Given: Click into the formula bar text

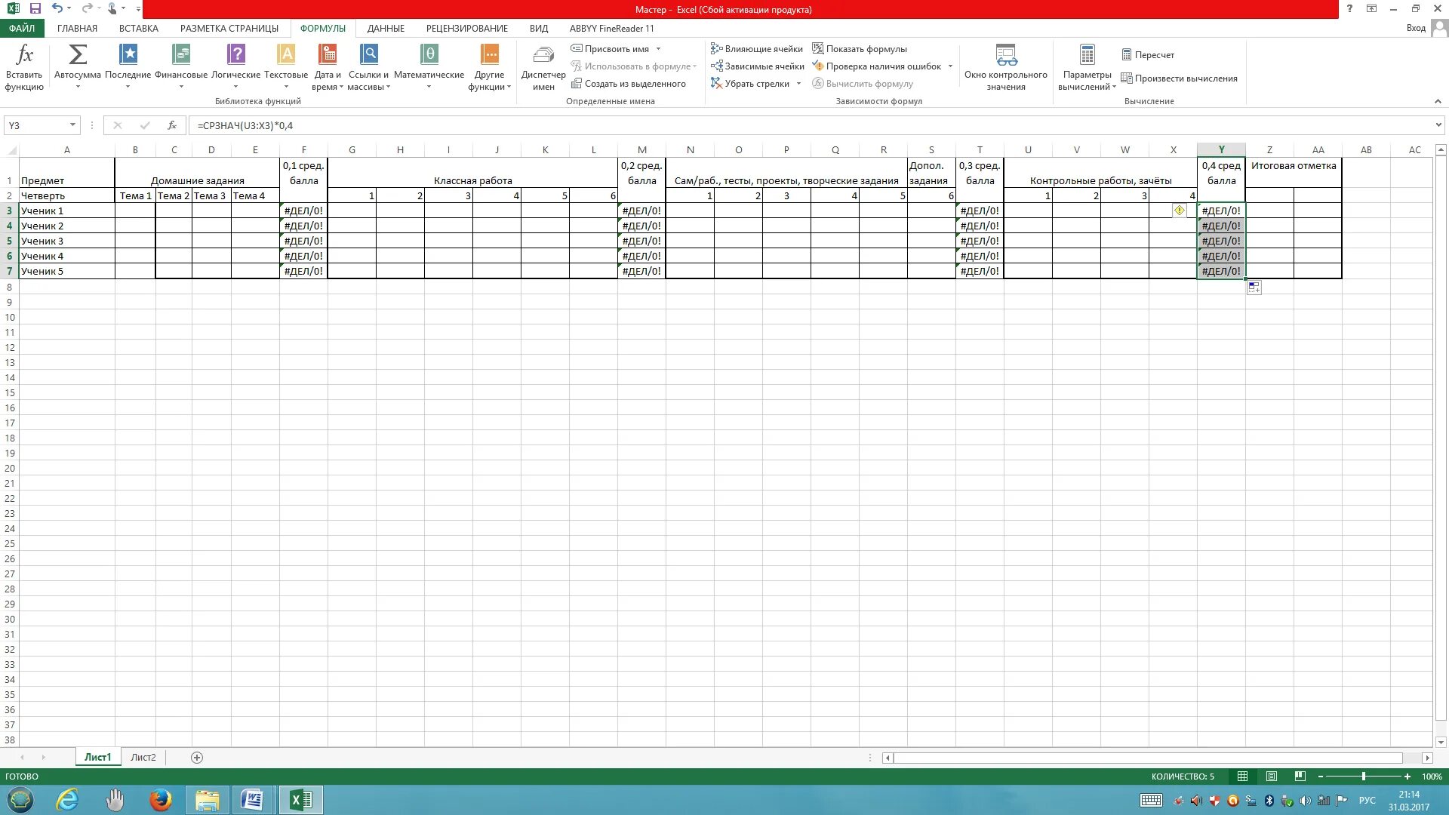Looking at the screenshot, I should click(x=811, y=125).
